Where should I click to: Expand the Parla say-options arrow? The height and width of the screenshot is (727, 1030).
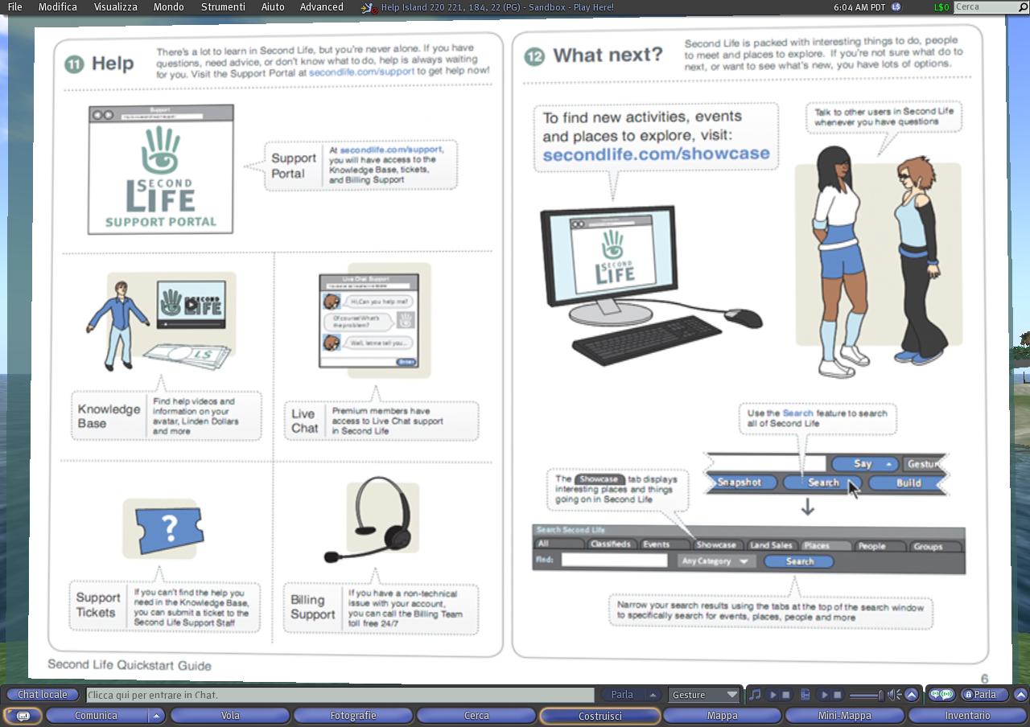tap(653, 695)
